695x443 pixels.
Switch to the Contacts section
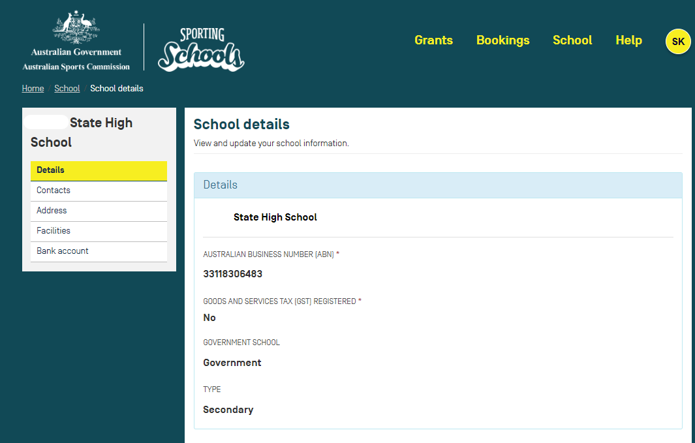(99, 191)
